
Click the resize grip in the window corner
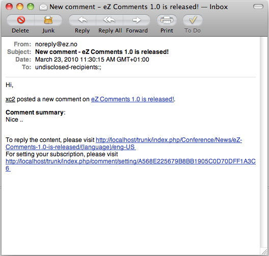tap(264, 251)
